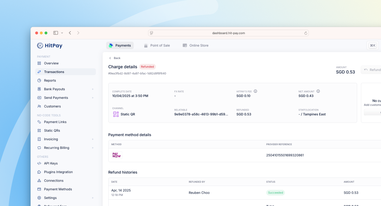Open Connections page

(x=65, y=180)
